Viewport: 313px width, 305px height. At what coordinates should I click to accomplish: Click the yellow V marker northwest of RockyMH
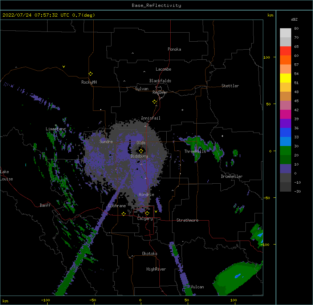64,67
